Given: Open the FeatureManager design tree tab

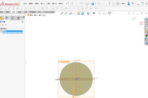Looking at the screenshot, I should point(2,18).
